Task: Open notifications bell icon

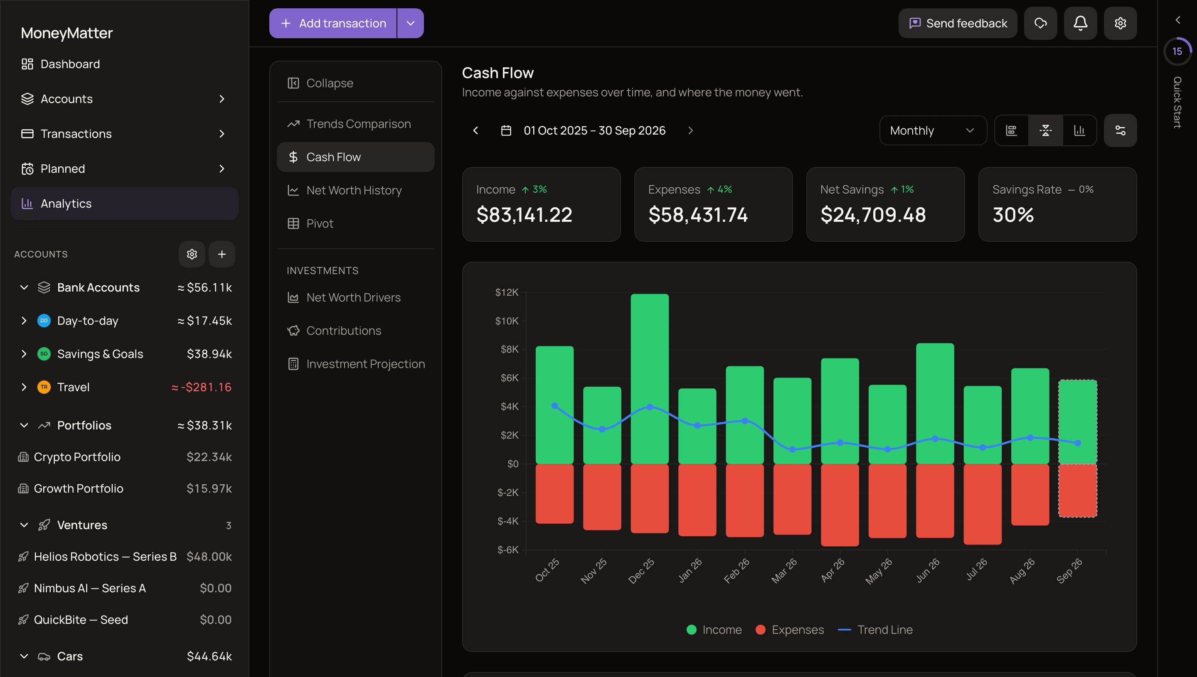Action: click(x=1080, y=23)
